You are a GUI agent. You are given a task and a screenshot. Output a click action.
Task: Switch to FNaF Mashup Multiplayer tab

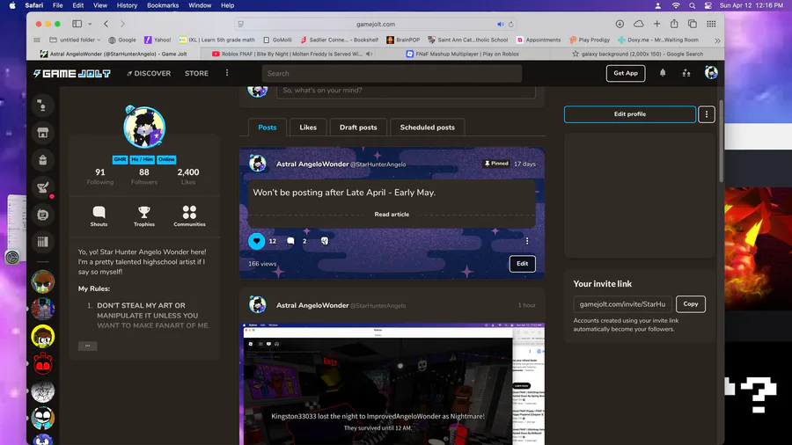[462, 54]
